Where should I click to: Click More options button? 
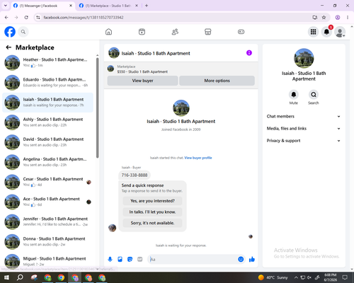pos(217,81)
